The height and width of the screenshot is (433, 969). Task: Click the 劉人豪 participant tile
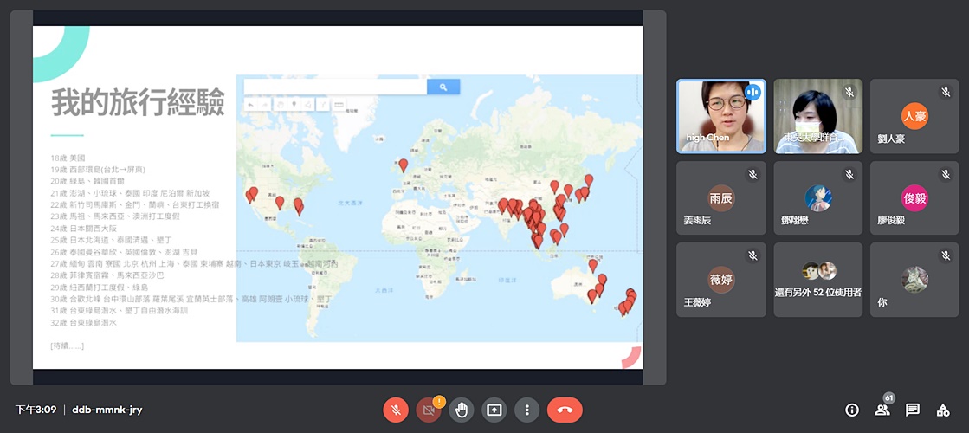click(914, 117)
